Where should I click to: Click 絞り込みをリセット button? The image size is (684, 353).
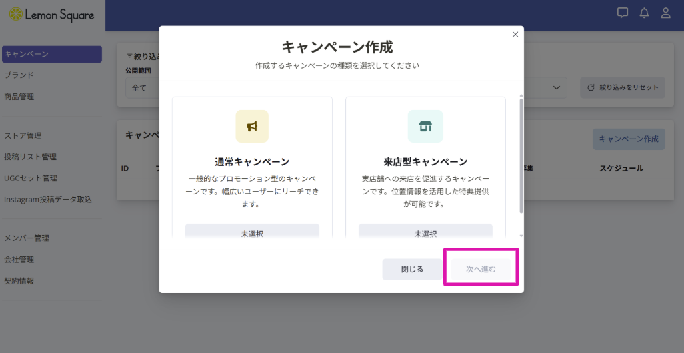point(623,87)
